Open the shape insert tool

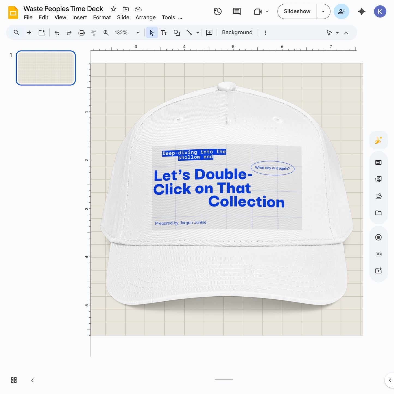point(177,33)
